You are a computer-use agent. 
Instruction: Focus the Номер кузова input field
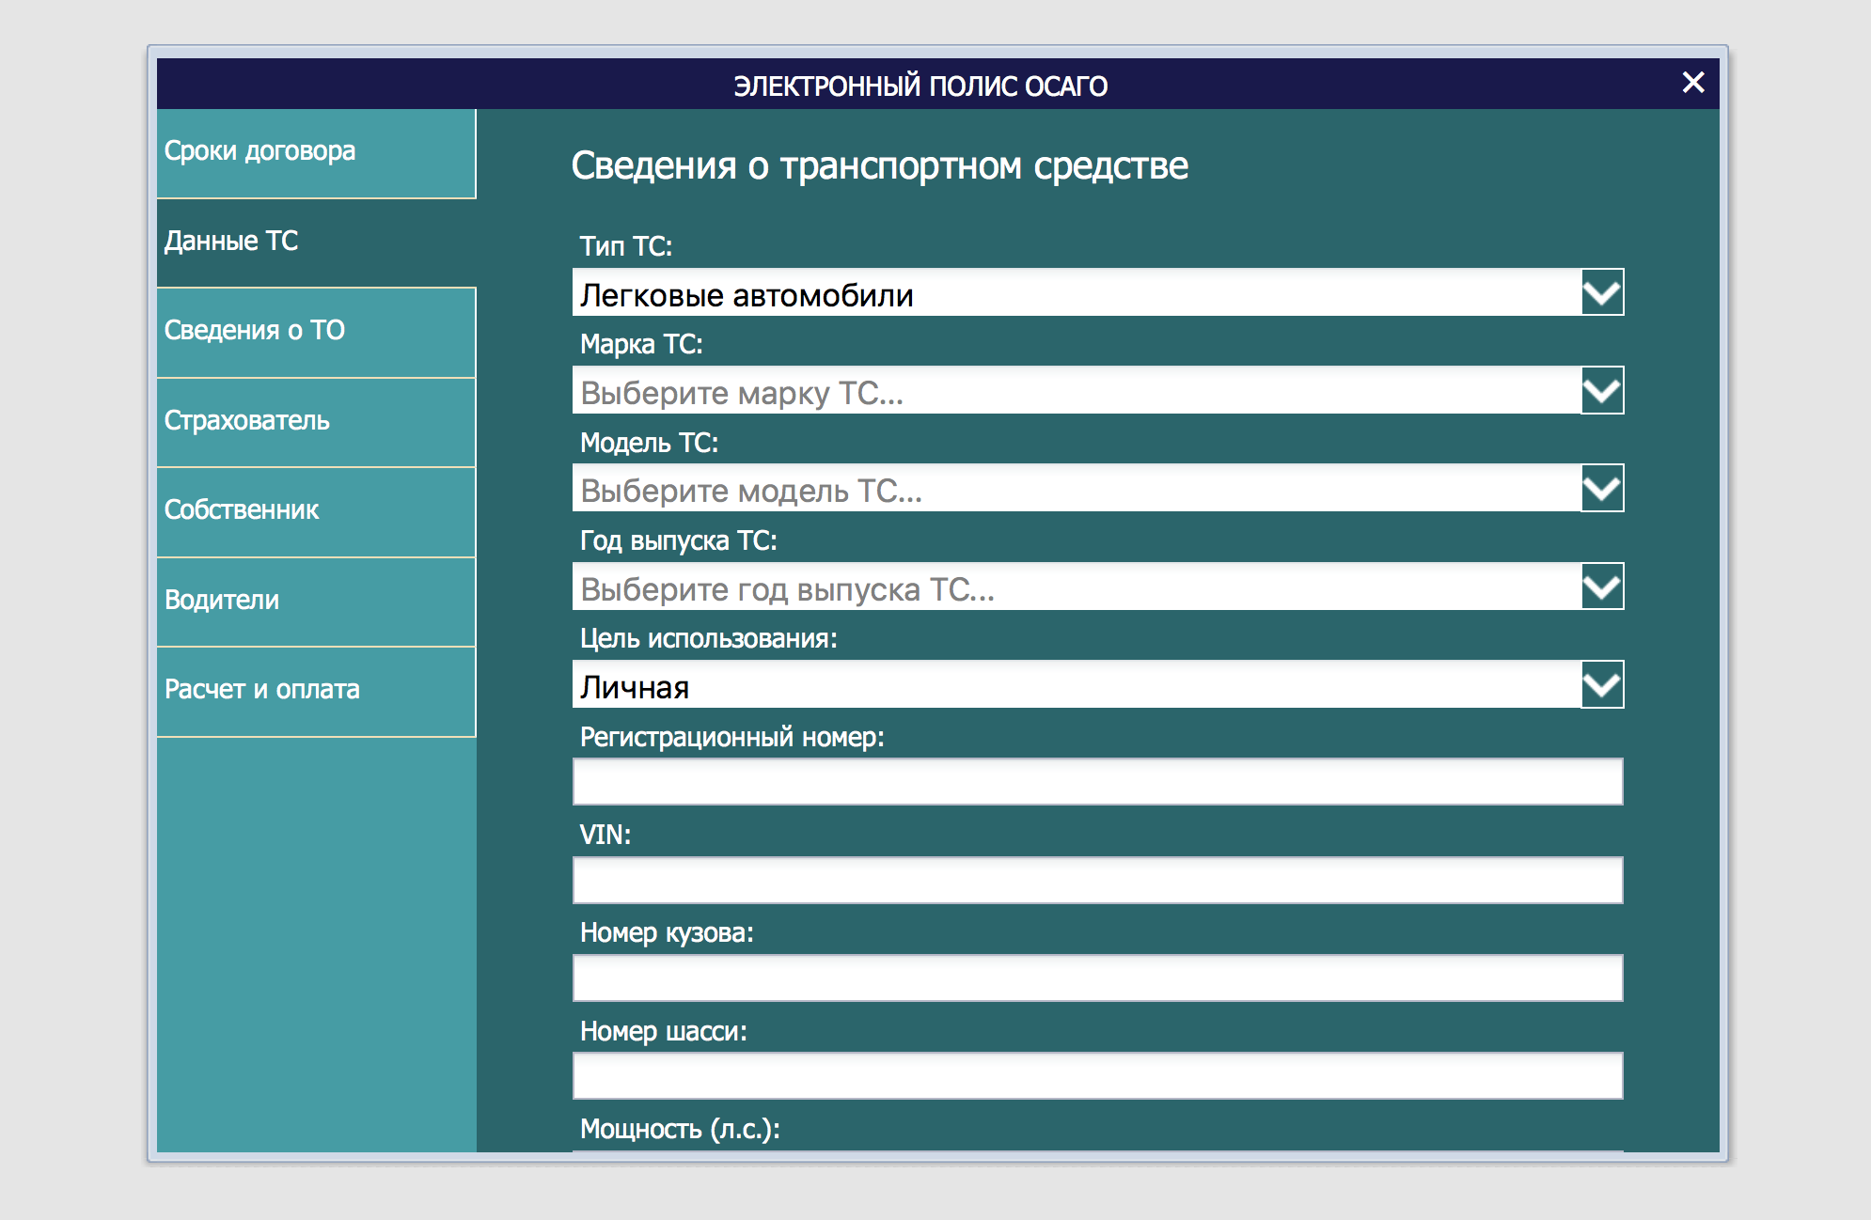point(1097,978)
